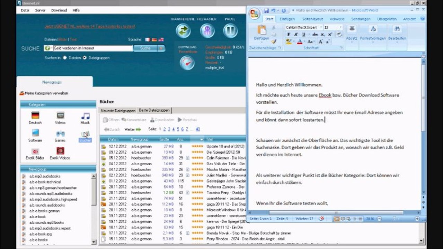Select the German flag language icon

(154, 40)
